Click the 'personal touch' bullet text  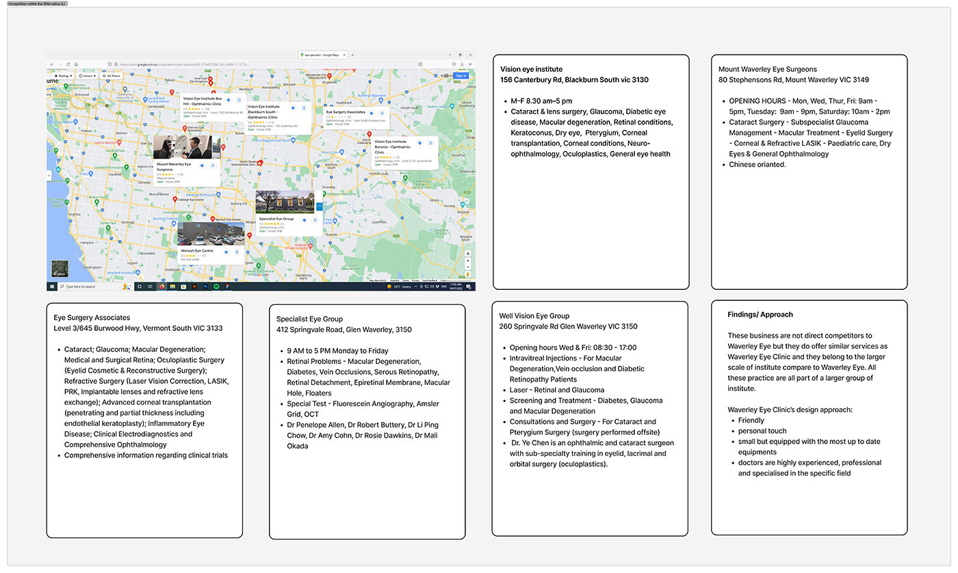[762, 431]
